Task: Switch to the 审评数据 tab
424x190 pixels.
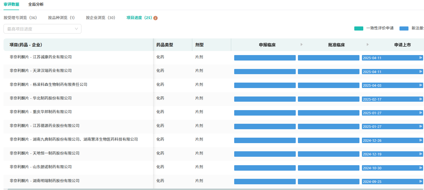Action: click(11, 4)
